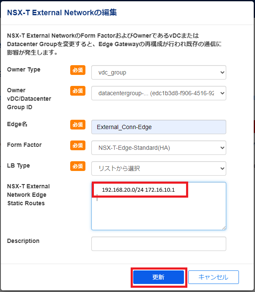Click the Form Factor label
The width and height of the screenshot is (255, 292).
tap(25, 145)
